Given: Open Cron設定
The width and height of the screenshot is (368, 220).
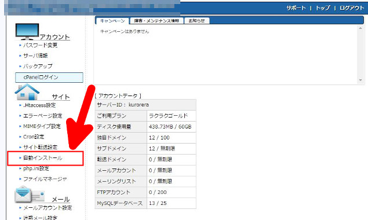Looking at the screenshot, I should (x=34, y=137).
